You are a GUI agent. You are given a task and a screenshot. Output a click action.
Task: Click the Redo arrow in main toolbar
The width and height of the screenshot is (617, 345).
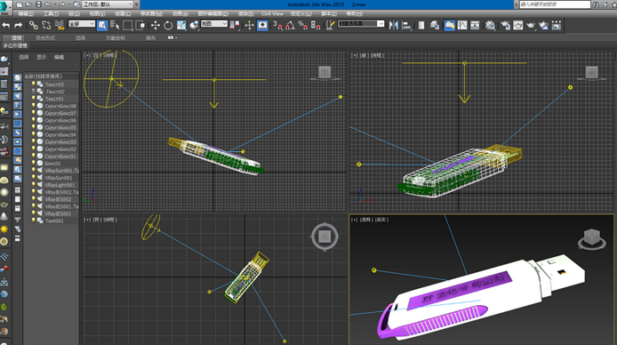(x=18, y=26)
